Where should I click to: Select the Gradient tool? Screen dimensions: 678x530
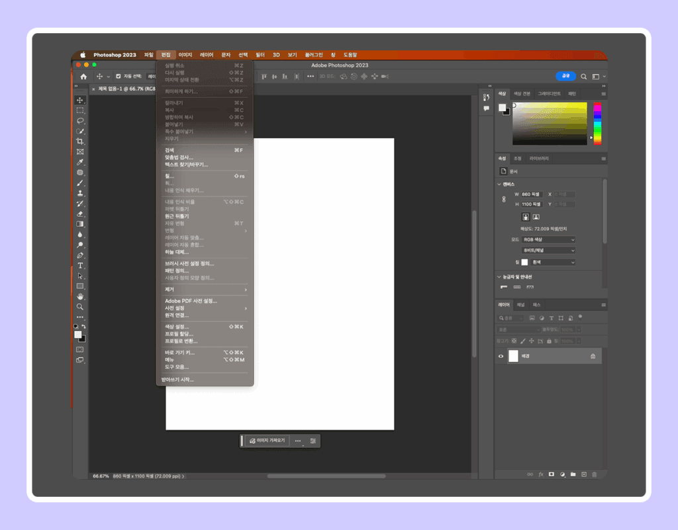tap(80, 224)
